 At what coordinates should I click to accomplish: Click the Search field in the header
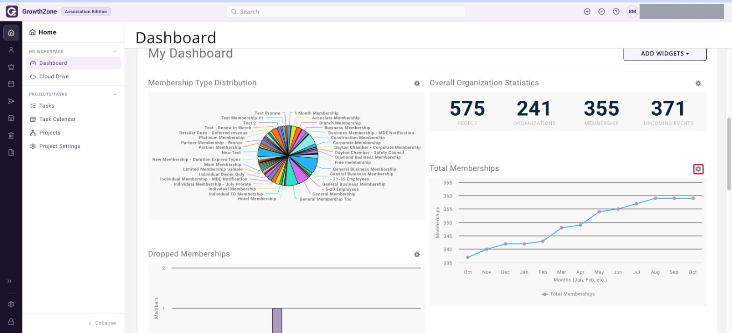pos(346,12)
